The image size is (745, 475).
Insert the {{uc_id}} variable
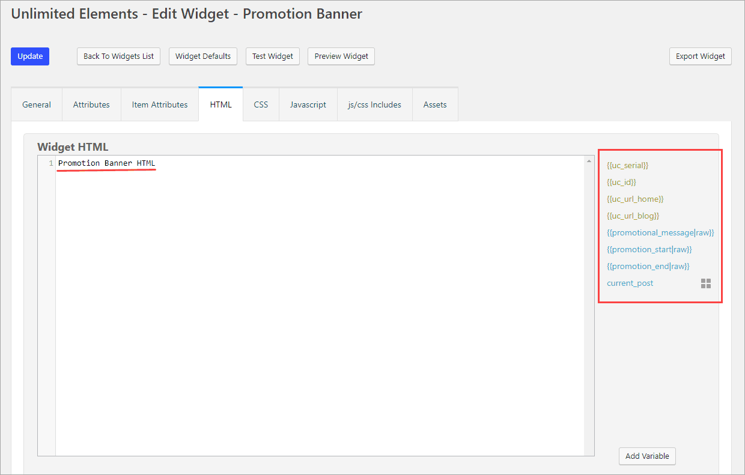[x=621, y=182]
